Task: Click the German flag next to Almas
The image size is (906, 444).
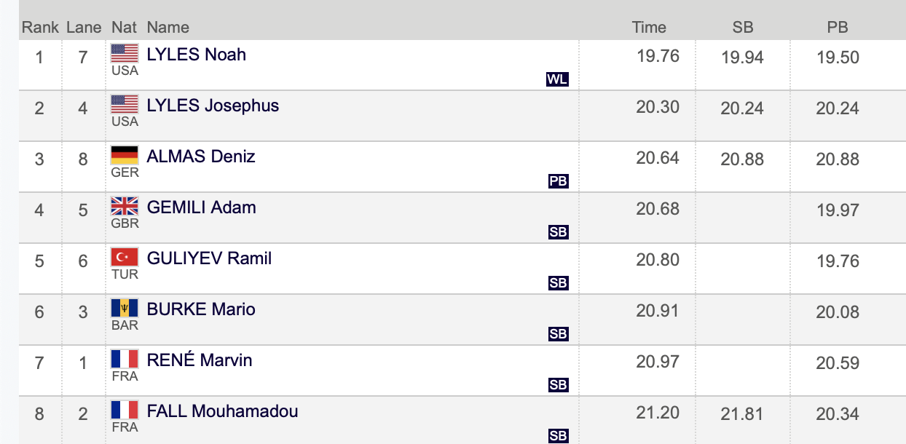Action: [x=124, y=154]
